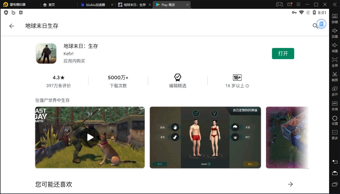Go back using the arrow beside 地球末日生存
Image resolution: width=340 pixels, height=194 pixels.
tap(11, 26)
